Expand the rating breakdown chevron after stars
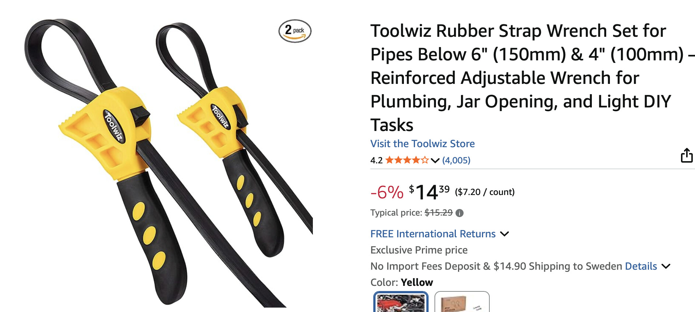Image resolution: width=695 pixels, height=312 pixels. [x=435, y=160]
